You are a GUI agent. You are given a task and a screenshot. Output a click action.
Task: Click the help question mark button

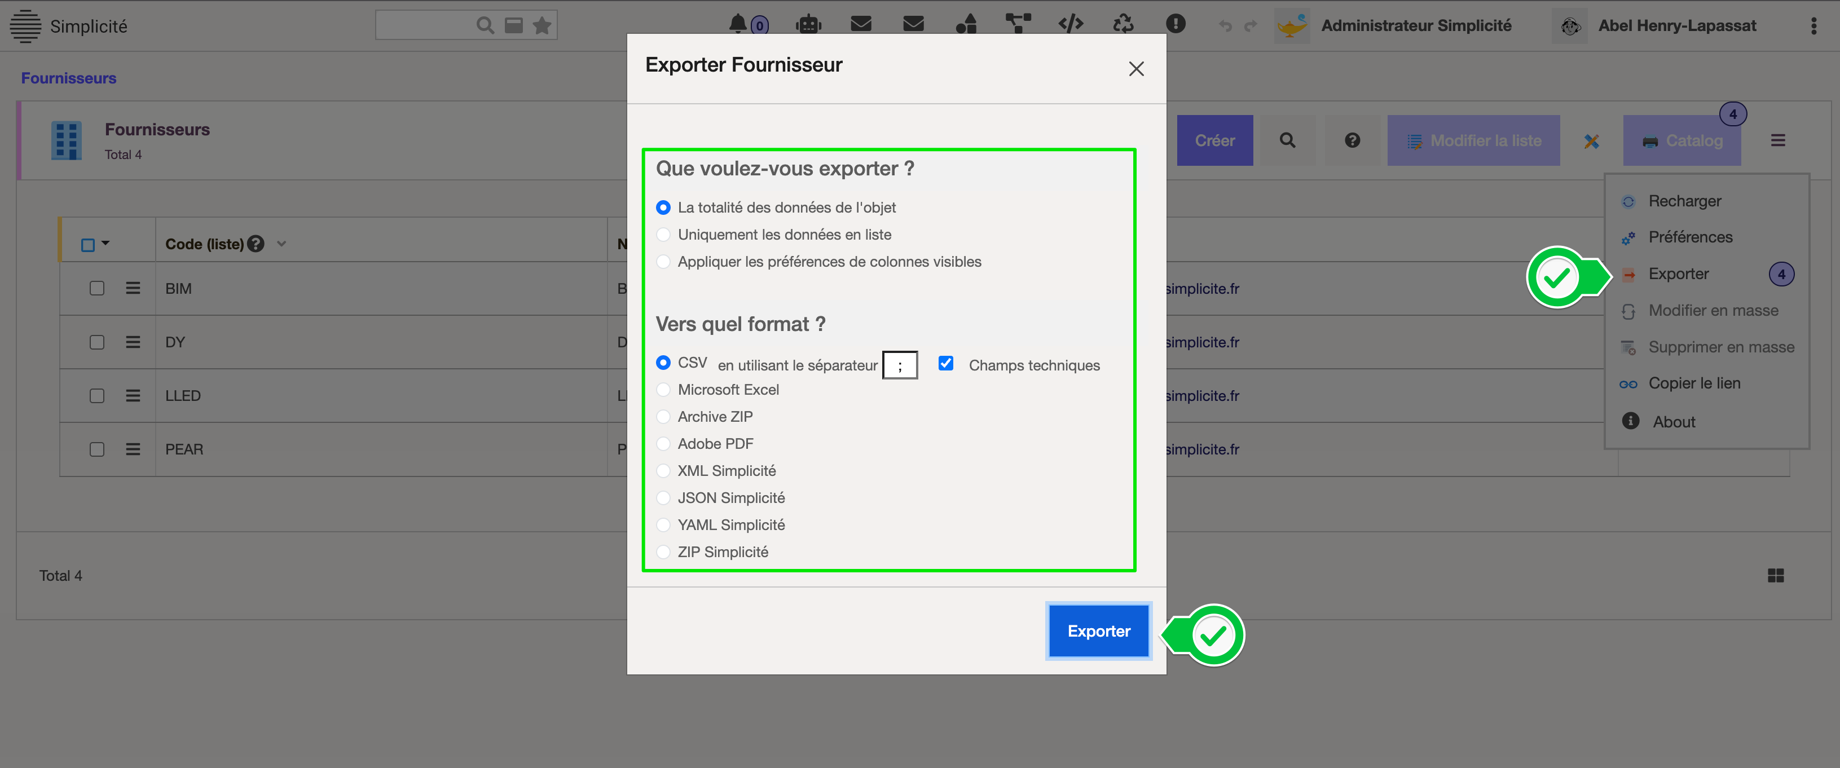(1352, 140)
